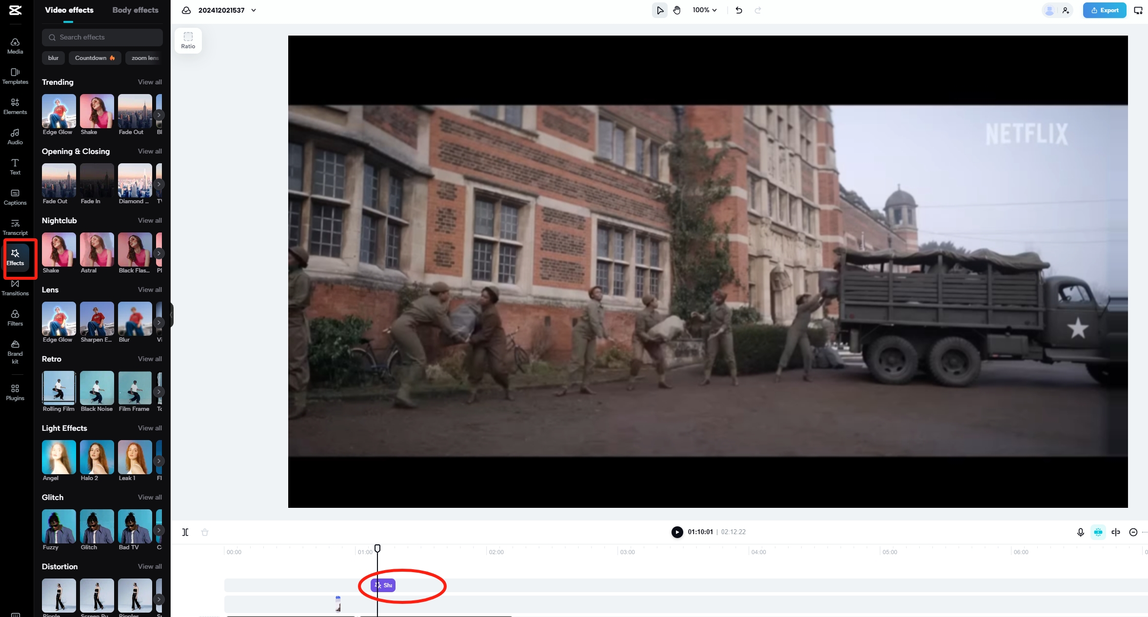Open the 100% zoom level dropdown
1148x617 pixels.
705,10
